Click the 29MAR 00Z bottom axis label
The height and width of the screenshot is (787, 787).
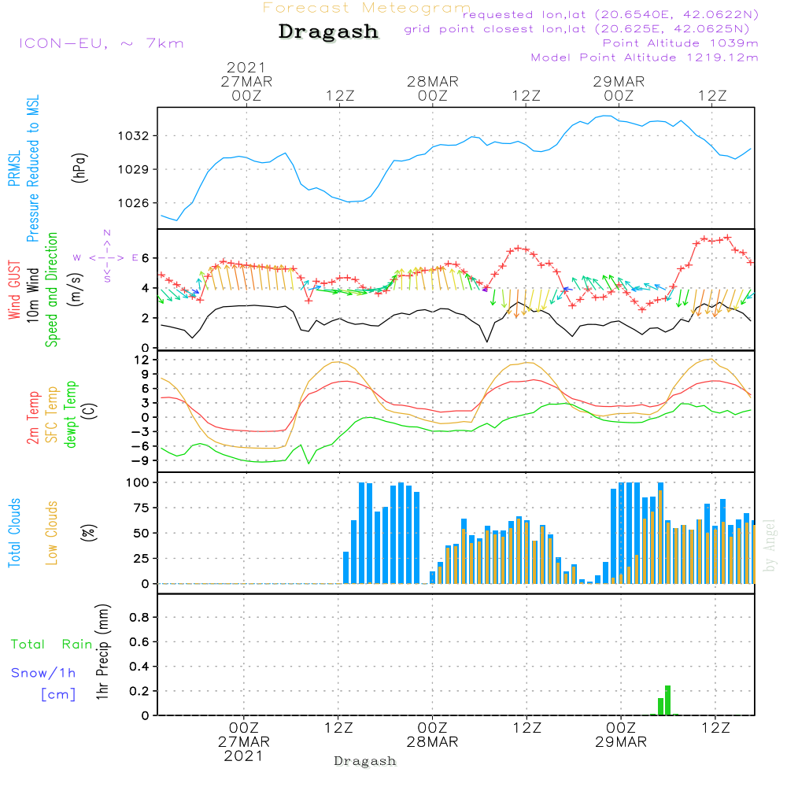621,735
